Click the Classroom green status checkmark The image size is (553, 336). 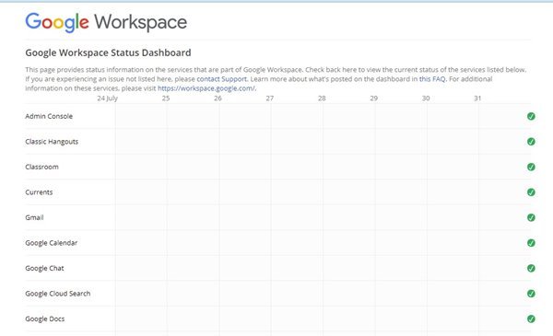coord(531,167)
